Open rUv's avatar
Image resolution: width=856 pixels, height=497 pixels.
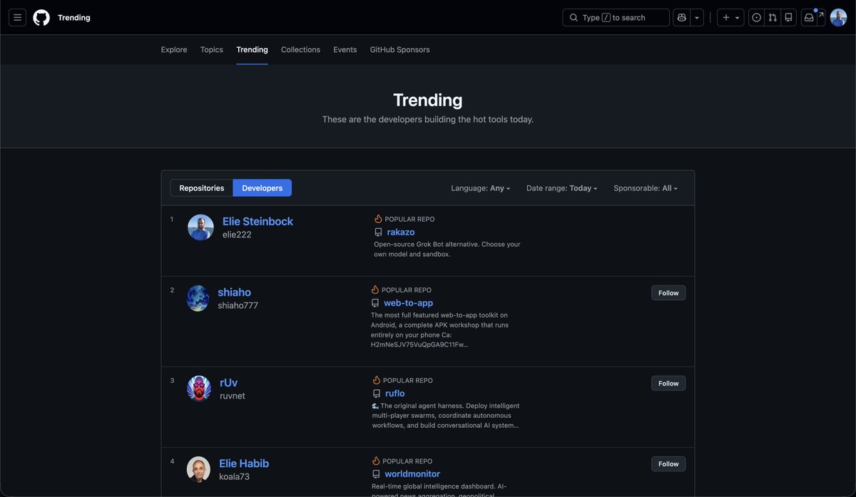(199, 389)
